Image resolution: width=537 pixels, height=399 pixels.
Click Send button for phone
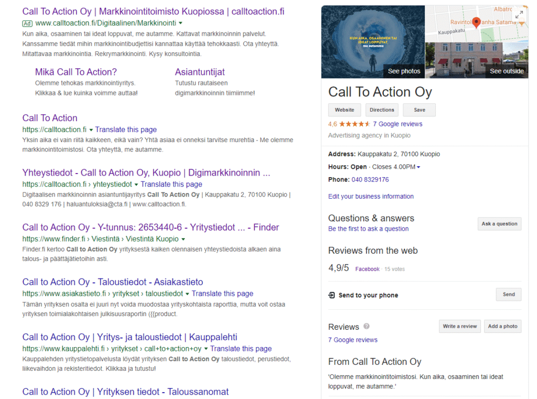[x=509, y=294]
